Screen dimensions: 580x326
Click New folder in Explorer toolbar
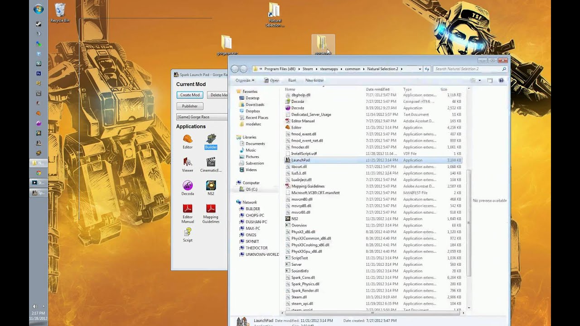coord(314,80)
